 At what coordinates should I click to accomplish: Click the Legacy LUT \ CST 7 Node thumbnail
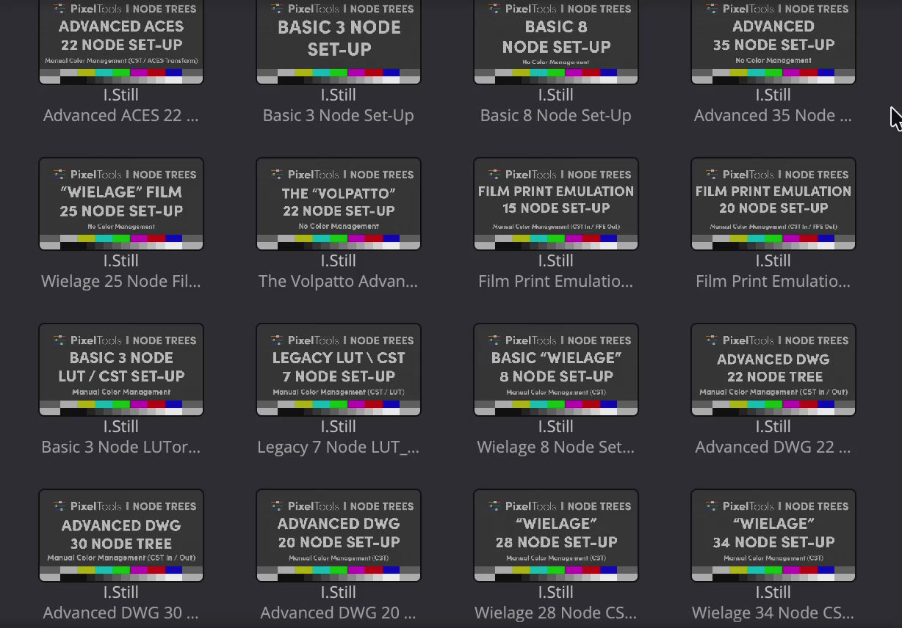pos(339,370)
